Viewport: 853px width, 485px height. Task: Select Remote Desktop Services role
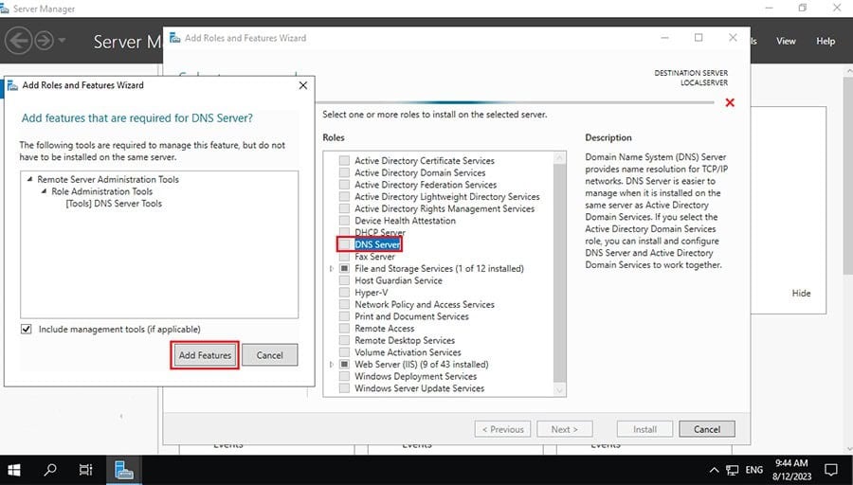point(405,340)
